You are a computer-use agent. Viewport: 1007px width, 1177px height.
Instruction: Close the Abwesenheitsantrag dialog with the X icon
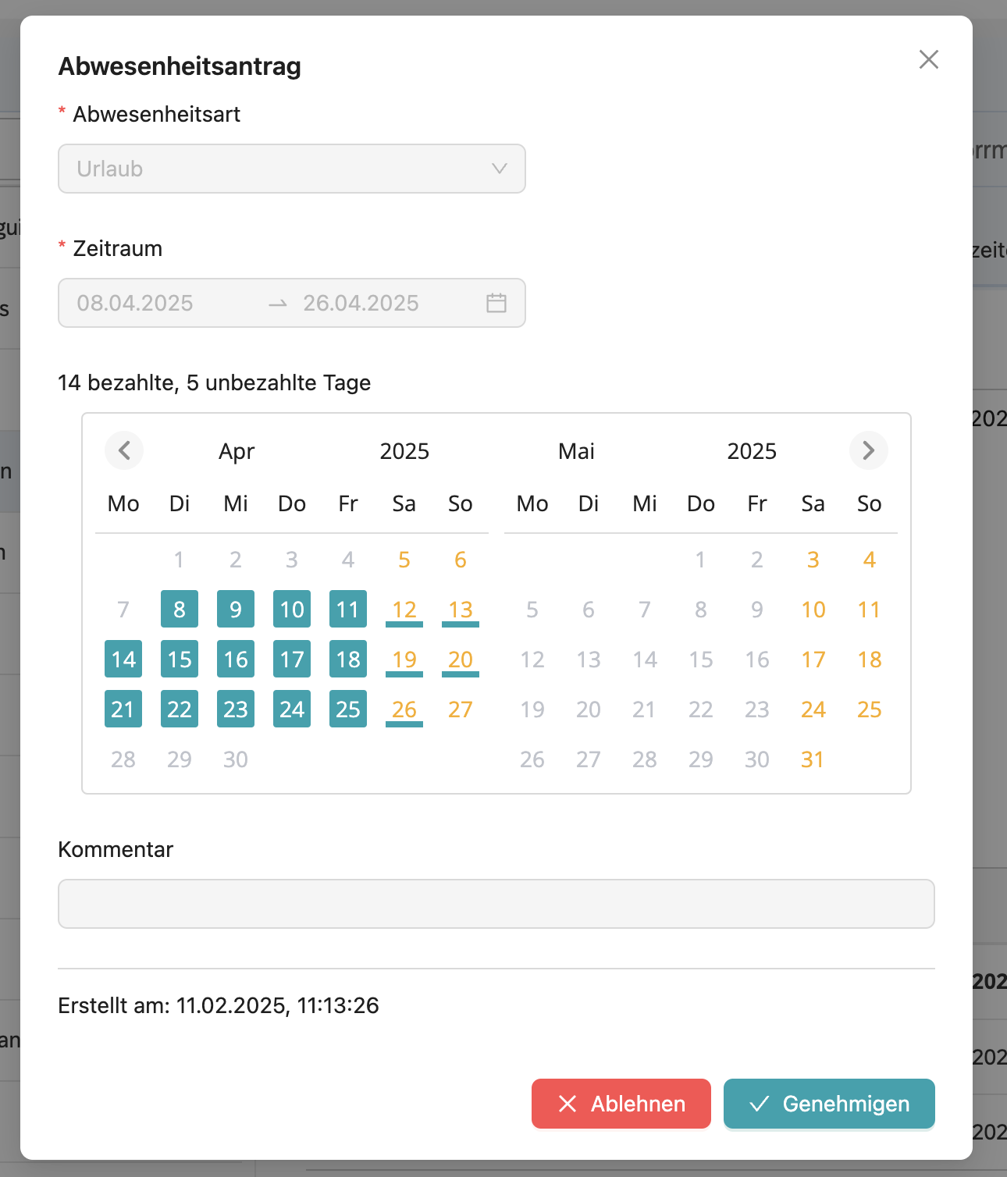(928, 59)
